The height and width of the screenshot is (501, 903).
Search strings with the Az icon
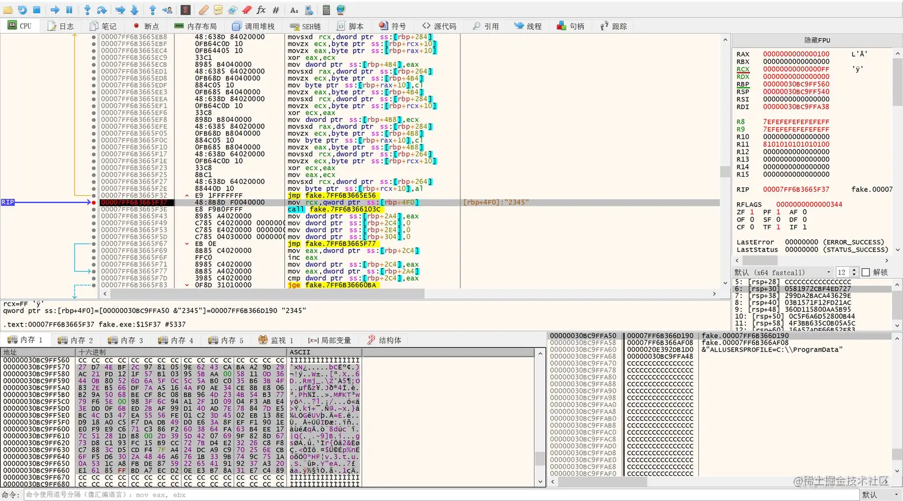[294, 10]
